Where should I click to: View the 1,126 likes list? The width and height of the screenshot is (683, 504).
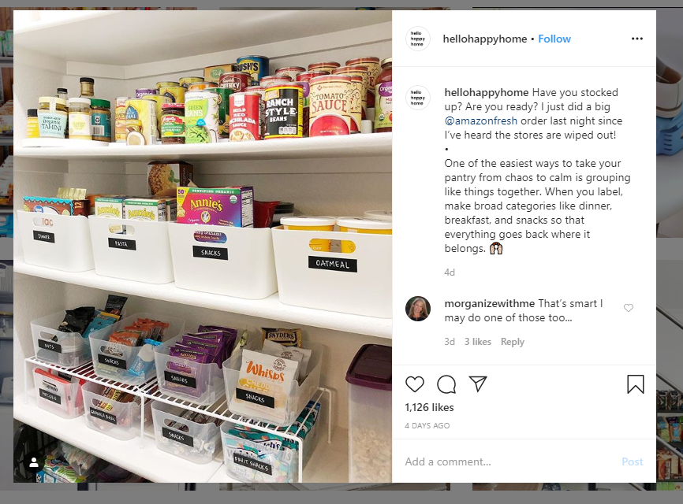[429, 407]
